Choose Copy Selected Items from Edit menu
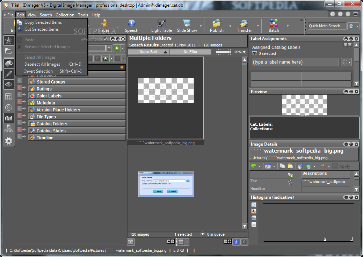The width and height of the screenshot is (363, 257). [43, 22]
